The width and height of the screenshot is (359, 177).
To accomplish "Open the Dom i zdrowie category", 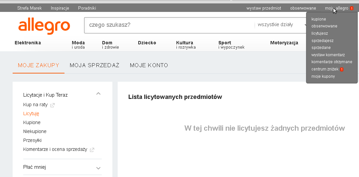I will point(110,45).
